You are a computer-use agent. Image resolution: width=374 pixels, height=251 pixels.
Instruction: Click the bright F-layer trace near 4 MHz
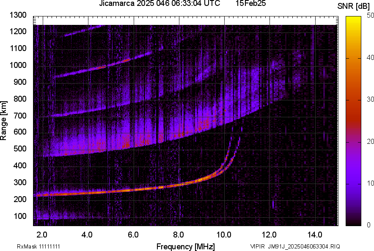pos(88,192)
